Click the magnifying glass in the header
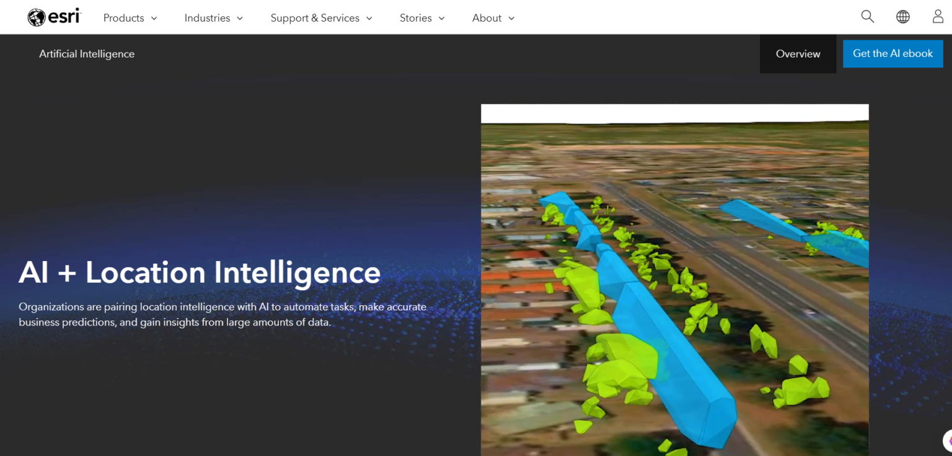Image resolution: width=952 pixels, height=456 pixels. click(867, 17)
